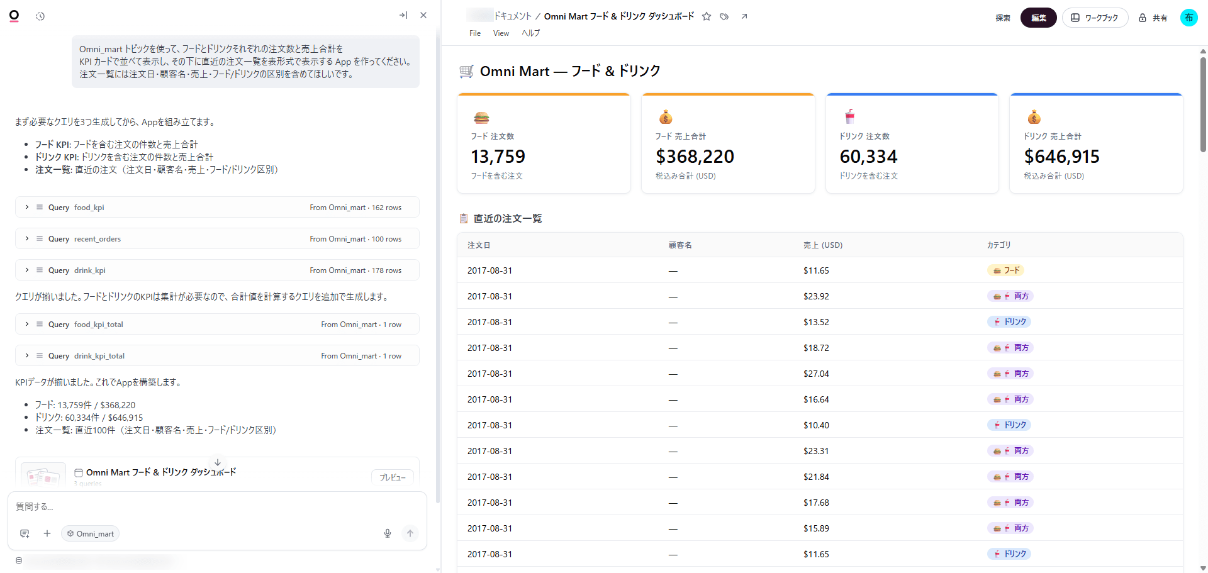Click the 質問する input field

click(217, 506)
